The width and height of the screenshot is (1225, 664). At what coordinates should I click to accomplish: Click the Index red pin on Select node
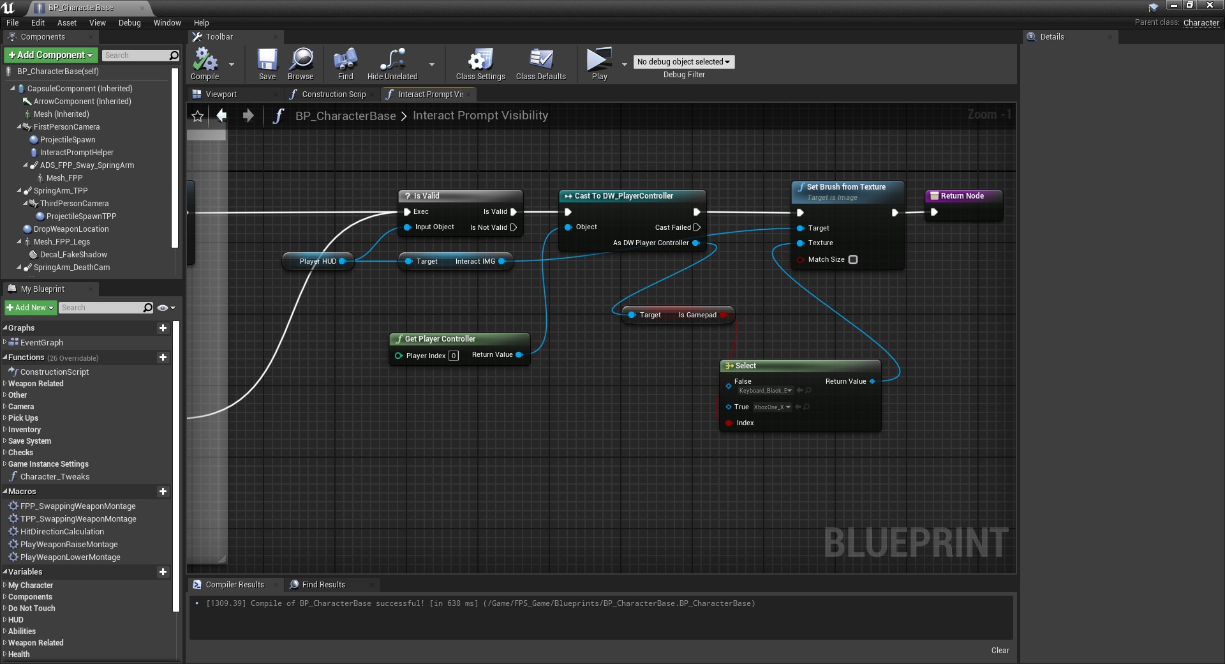pos(729,423)
